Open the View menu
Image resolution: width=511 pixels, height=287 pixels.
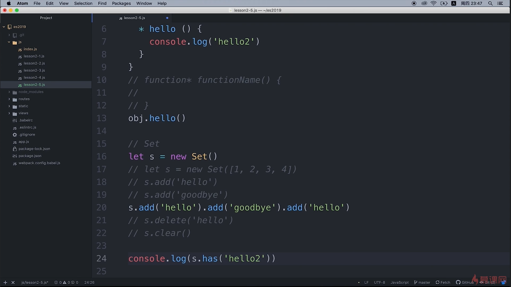pos(64,3)
